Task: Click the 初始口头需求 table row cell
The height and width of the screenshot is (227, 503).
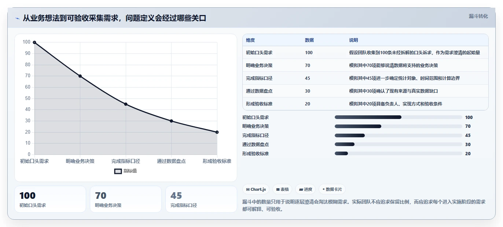Action: tap(259, 53)
